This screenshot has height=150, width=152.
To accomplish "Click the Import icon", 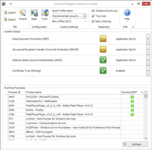I will point(5,13).
